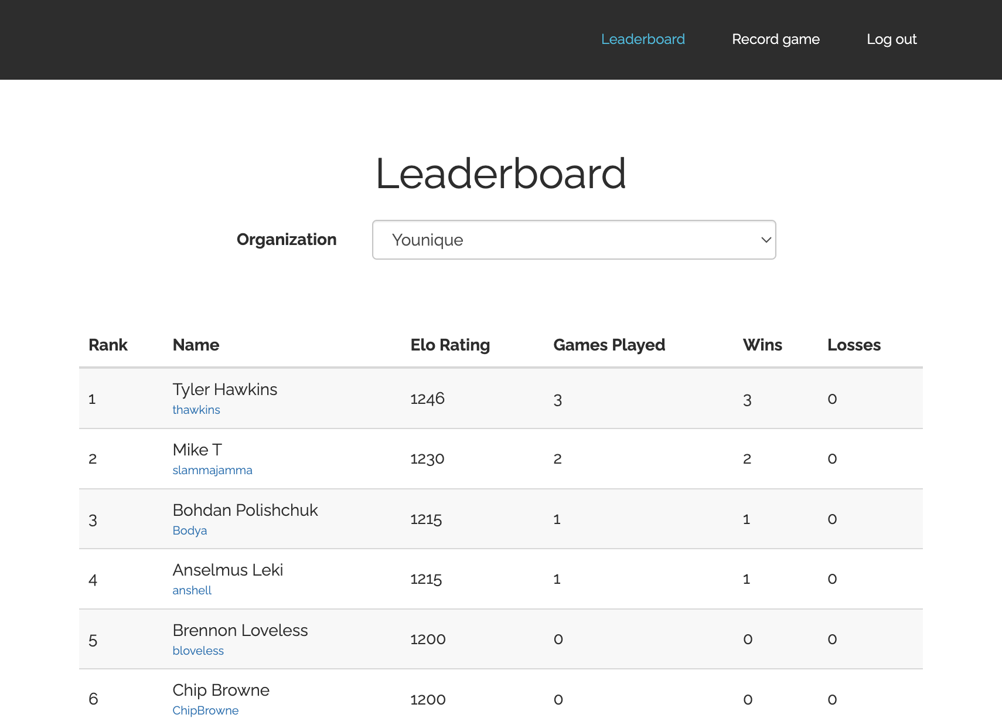The image size is (1002, 728).
Task: Click the dropdown chevron arrow
Action: click(x=765, y=240)
